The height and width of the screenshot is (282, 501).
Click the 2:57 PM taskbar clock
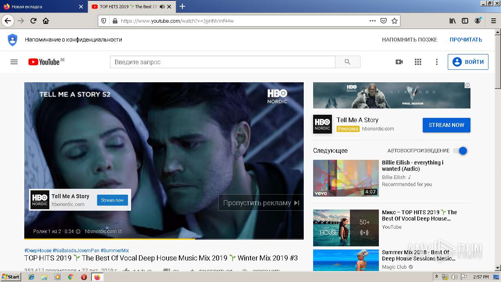(x=481, y=277)
